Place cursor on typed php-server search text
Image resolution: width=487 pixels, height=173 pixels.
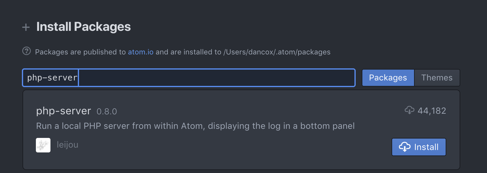tap(52, 78)
